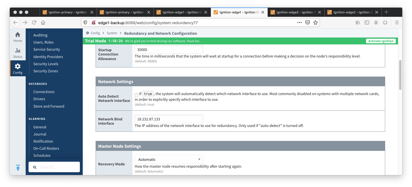Image resolution: width=412 pixels, height=187 pixels.
Task: Focus the sidebar Search box
Action: (54, 167)
